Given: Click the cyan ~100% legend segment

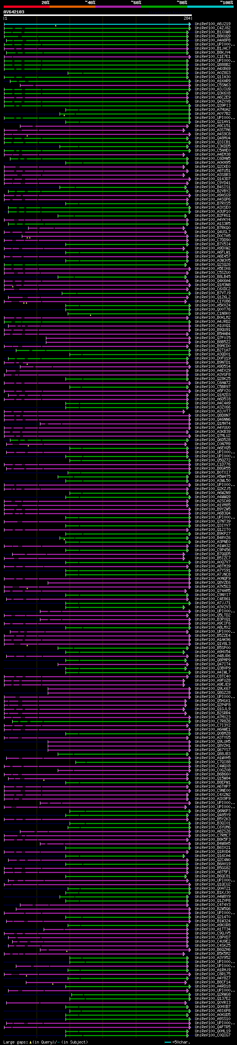Looking at the screenshot, I should [x=210, y=7].
